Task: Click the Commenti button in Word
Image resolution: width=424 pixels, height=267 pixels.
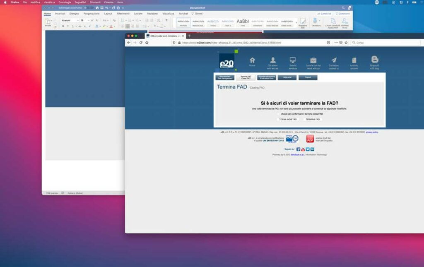Action: (x=342, y=14)
